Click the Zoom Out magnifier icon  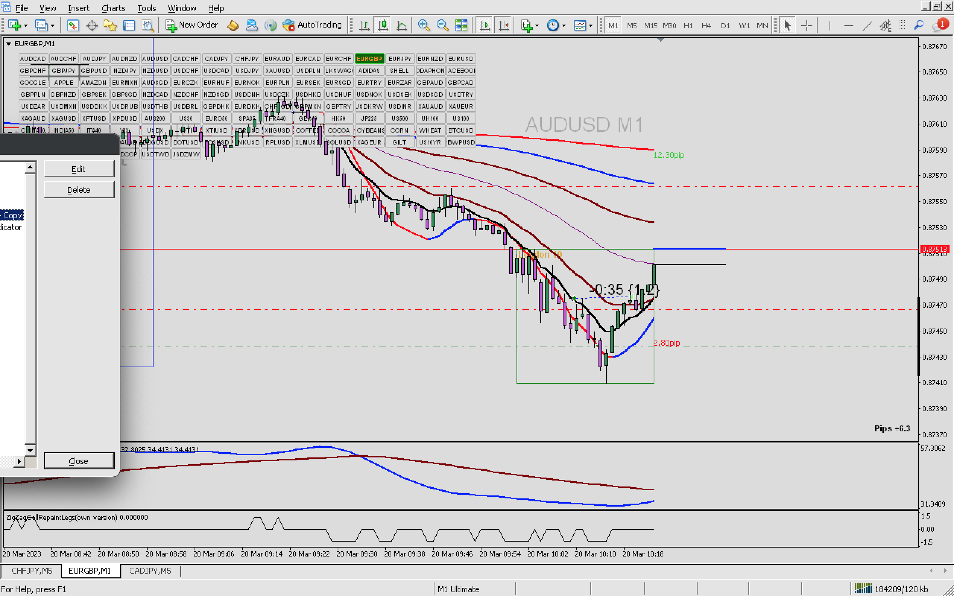pyautogui.click(x=442, y=26)
